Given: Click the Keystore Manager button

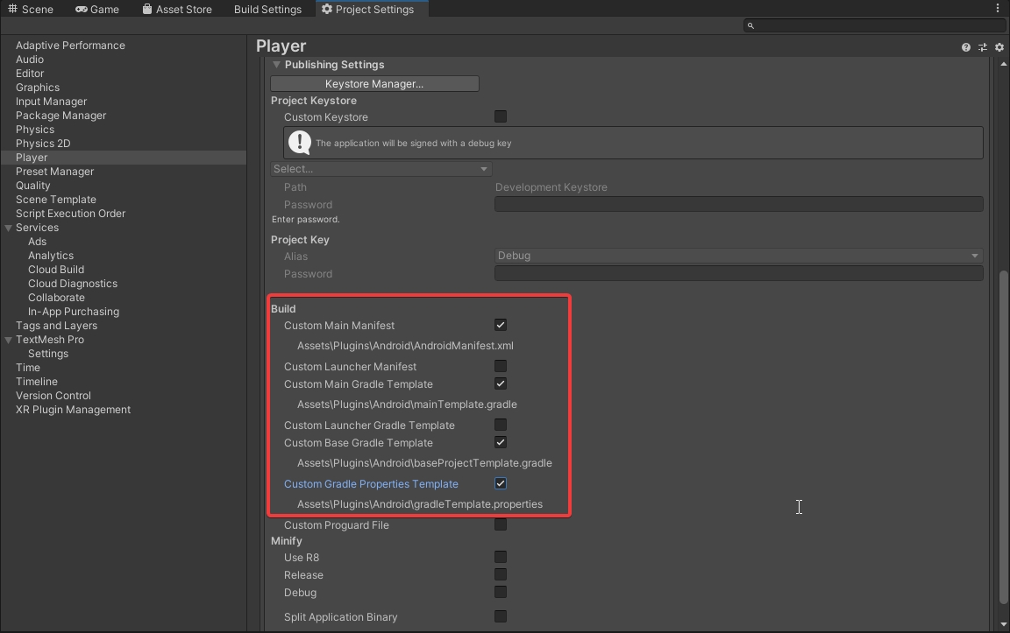Looking at the screenshot, I should pos(374,84).
